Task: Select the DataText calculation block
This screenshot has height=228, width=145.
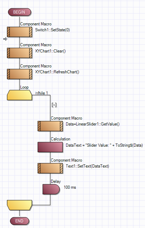Action: (50, 147)
